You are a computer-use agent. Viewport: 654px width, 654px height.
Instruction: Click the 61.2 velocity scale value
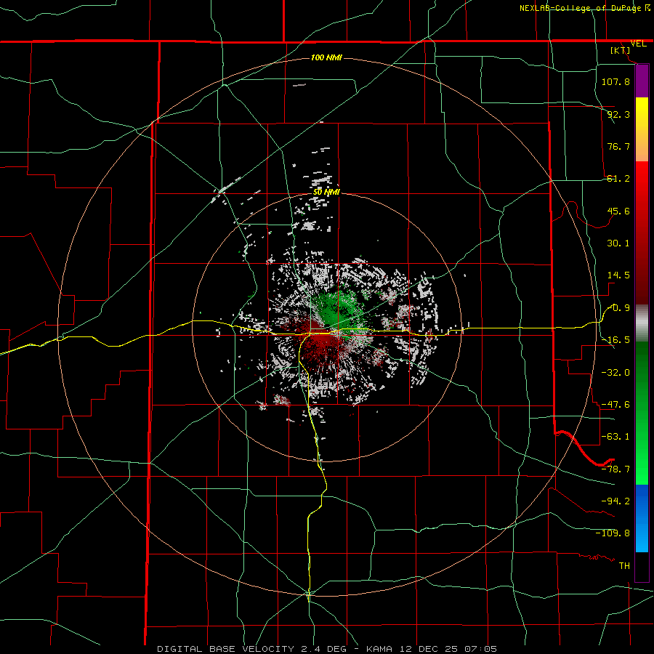[618, 179]
